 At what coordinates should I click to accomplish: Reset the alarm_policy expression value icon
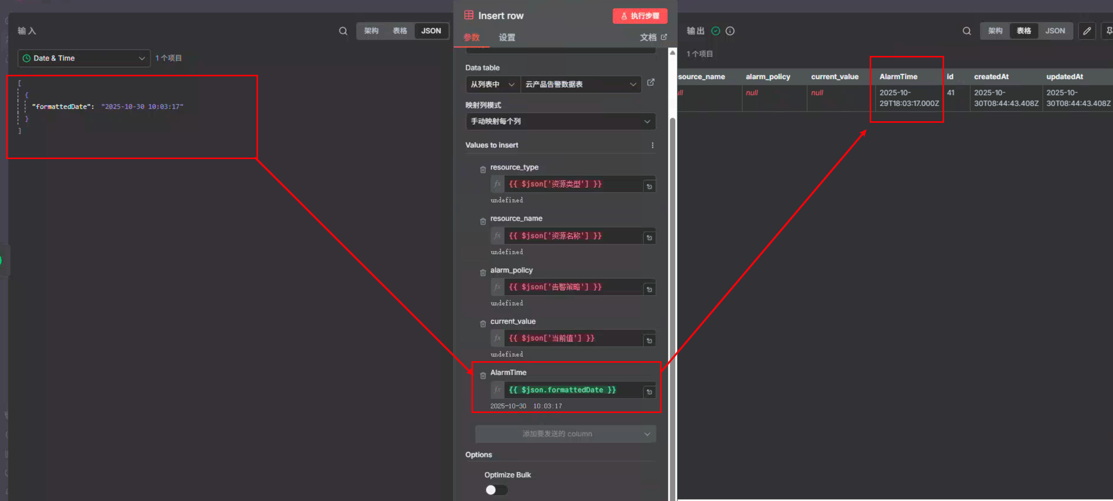pos(649,289)
